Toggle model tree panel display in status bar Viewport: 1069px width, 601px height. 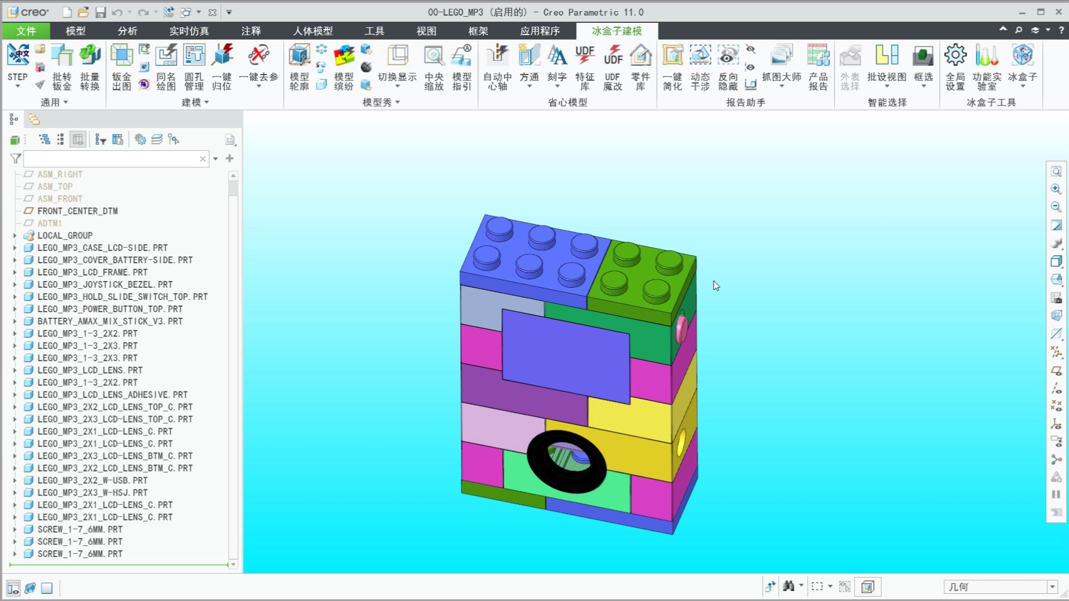coord(13,588)
